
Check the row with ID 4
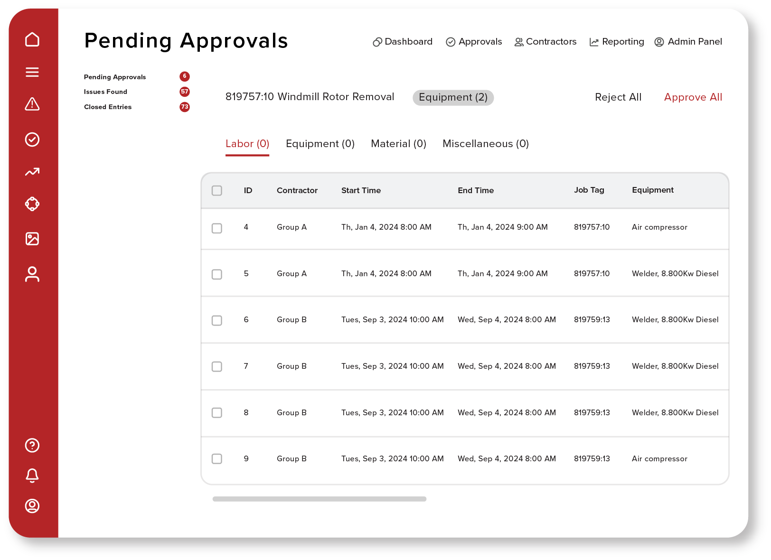[217, 228]
